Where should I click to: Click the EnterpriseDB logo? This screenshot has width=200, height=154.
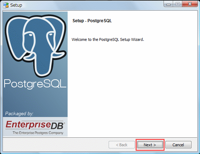[35, 125]
